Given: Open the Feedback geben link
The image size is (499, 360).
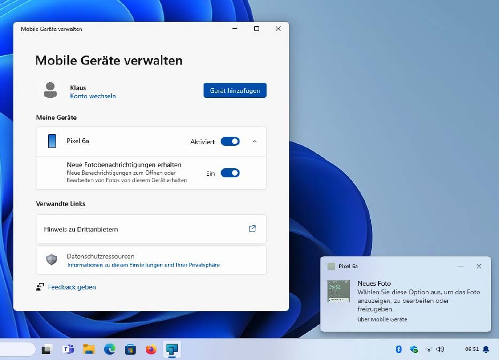Looking at the screenshot, I should coord(72,287).
